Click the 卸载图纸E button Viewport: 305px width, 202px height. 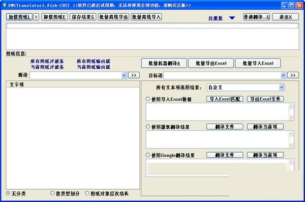point(55,17)
